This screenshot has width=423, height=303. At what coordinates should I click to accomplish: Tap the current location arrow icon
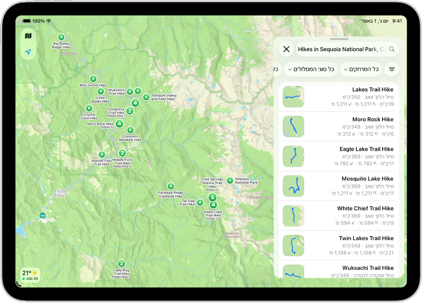point(28,52)
